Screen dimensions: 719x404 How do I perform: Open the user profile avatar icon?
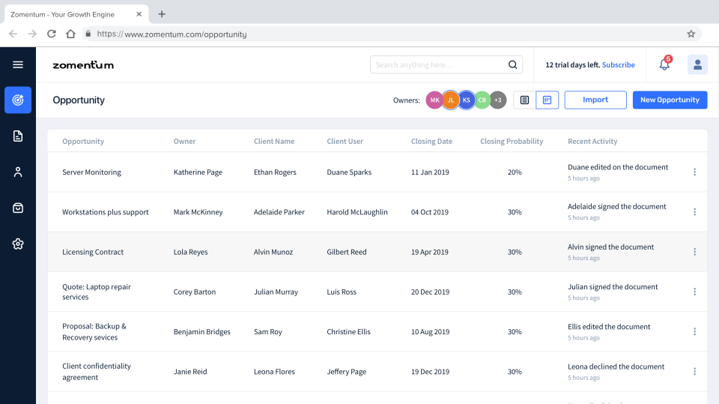tap(697, 65)
